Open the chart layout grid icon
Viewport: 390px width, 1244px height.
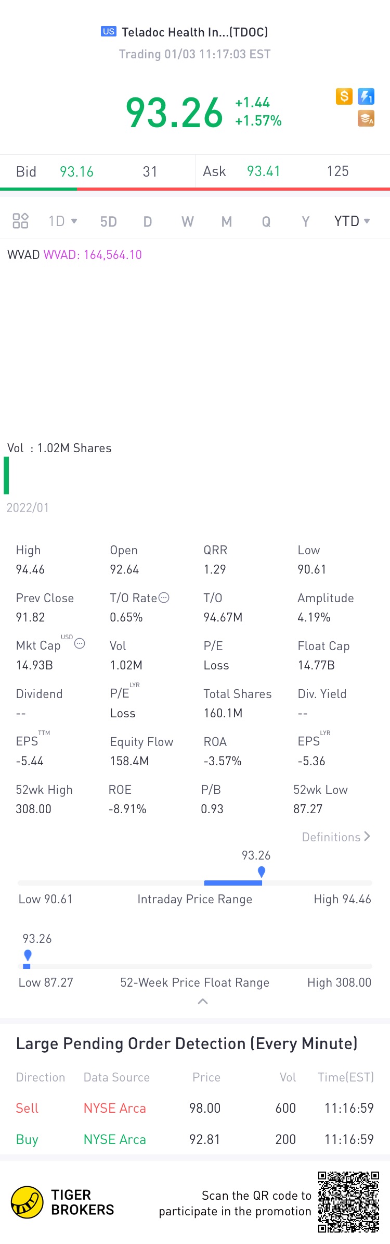point(20,221)
